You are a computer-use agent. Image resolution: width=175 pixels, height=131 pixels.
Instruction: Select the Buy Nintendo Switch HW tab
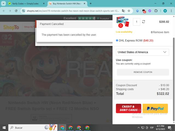coord(67,4)
